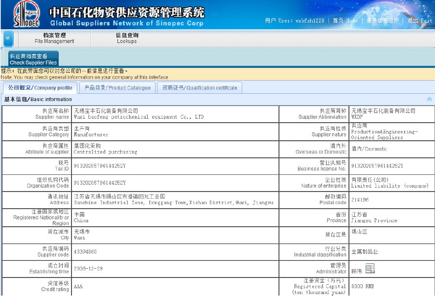
Task: Go to Home via the header link
Action: pyautogui.click(x=345, y=21)
